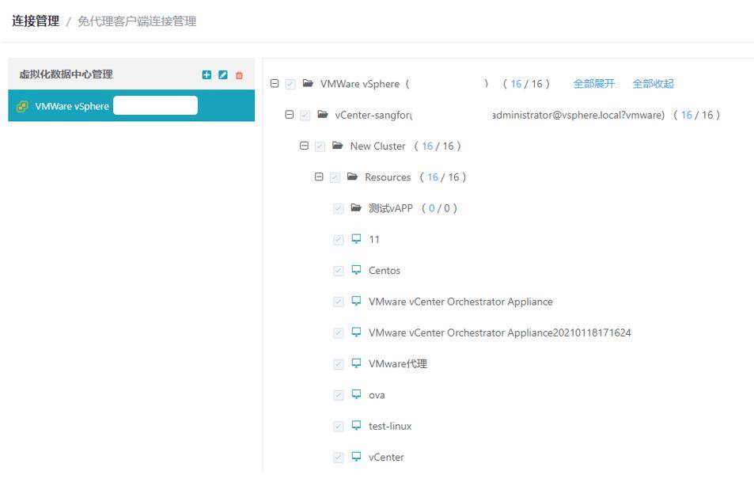Select the Resources label
The image size is (754, 490).
click(x=388, y=177)
